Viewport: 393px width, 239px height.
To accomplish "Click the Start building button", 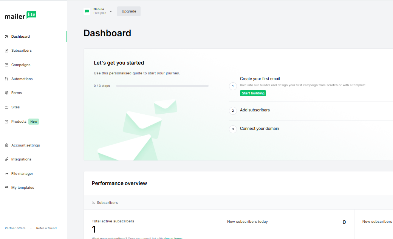I will coord(253,93).
